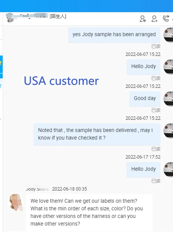Select the 'yes Jody sample has been arranged' bubble

tap(114, 35)
